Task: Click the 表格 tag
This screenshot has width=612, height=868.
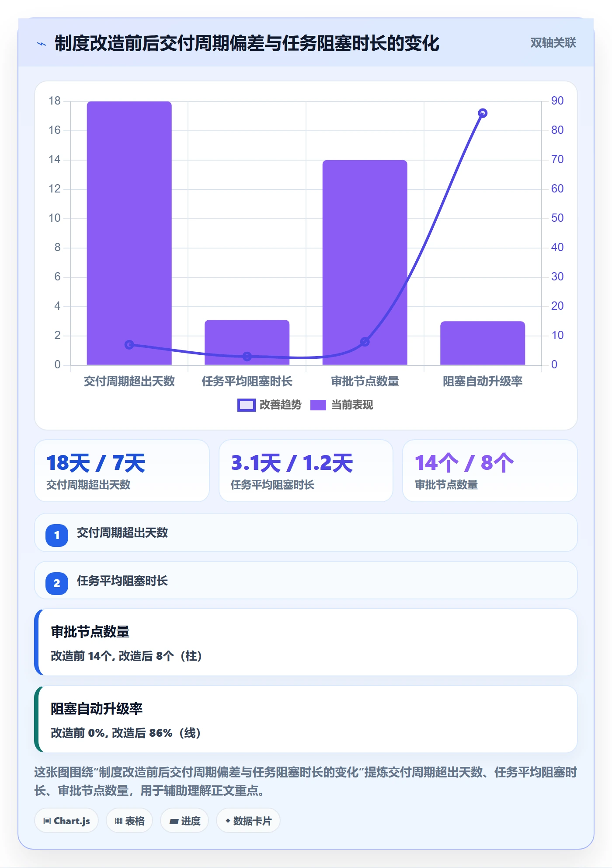Action: [129, 821]
